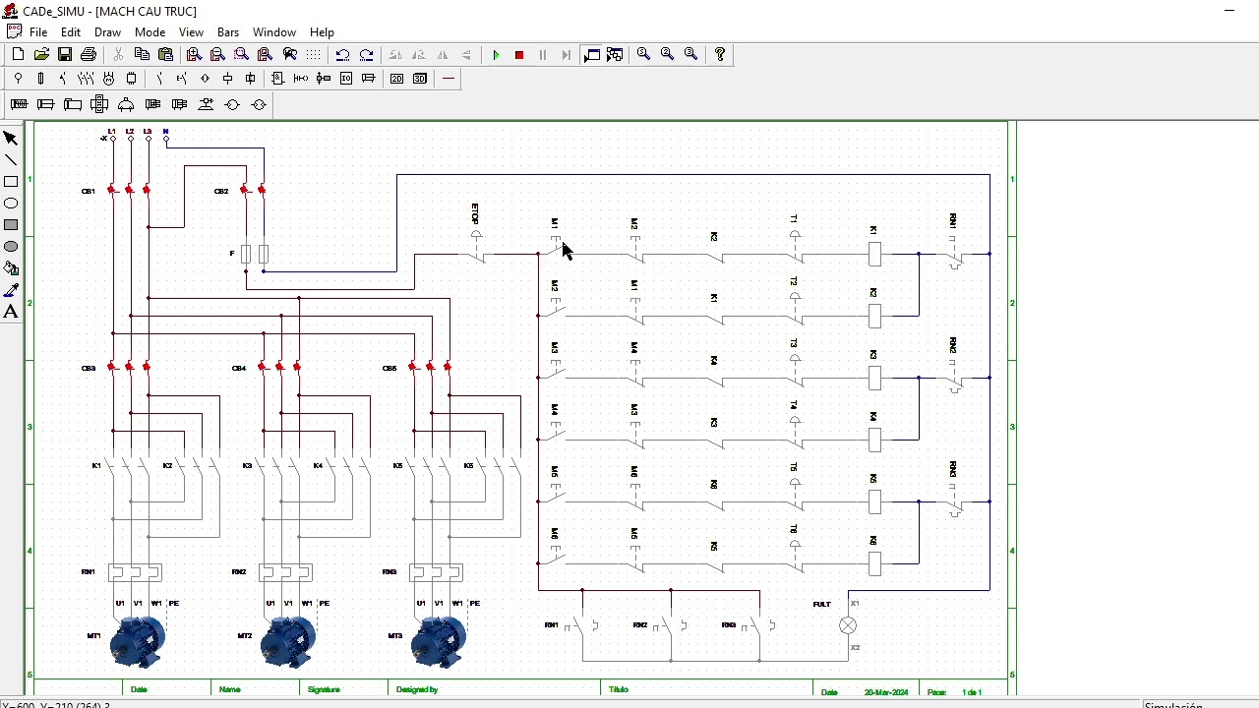Open the Help menu

pos(322,32)
